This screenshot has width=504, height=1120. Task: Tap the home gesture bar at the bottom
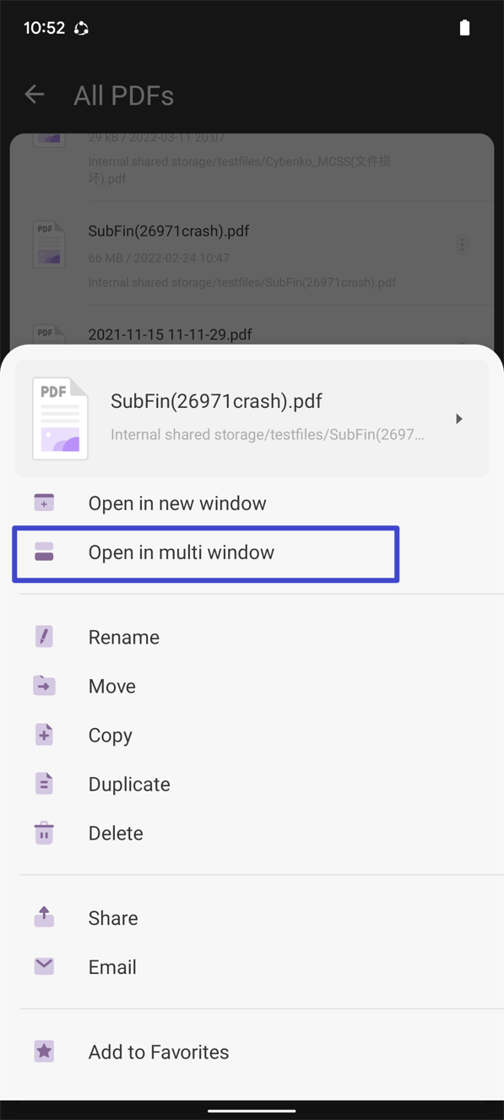click(252, 1111)
